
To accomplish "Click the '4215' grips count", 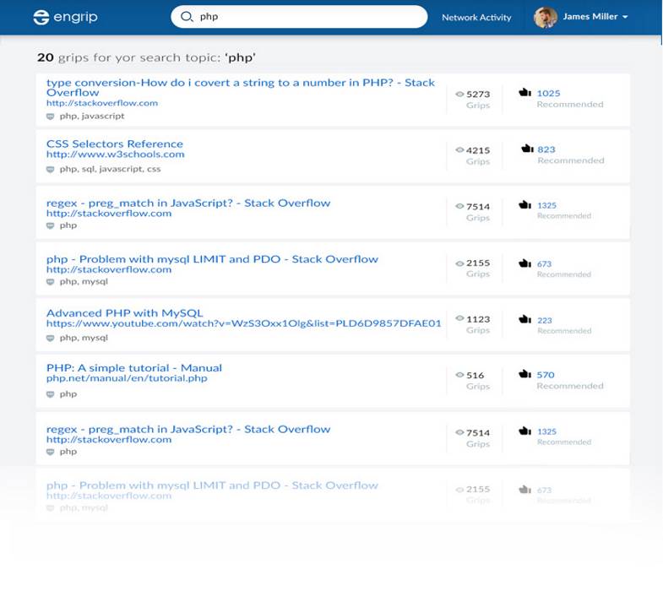I will coord(478,150).
